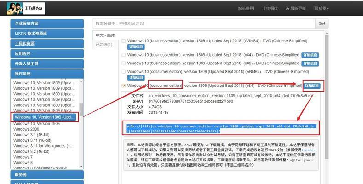Click the OS list scrollbar thumb
This screenshot has height=184, width=363.
pos(81,109)
